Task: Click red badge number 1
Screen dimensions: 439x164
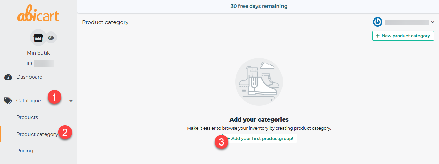Action: 54,98
